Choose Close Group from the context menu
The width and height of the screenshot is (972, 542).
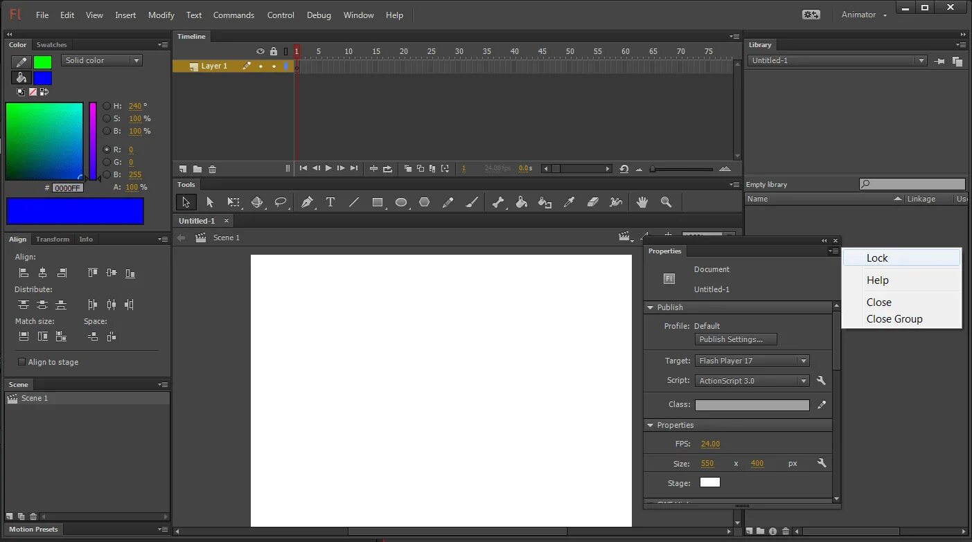coord(894,318)
